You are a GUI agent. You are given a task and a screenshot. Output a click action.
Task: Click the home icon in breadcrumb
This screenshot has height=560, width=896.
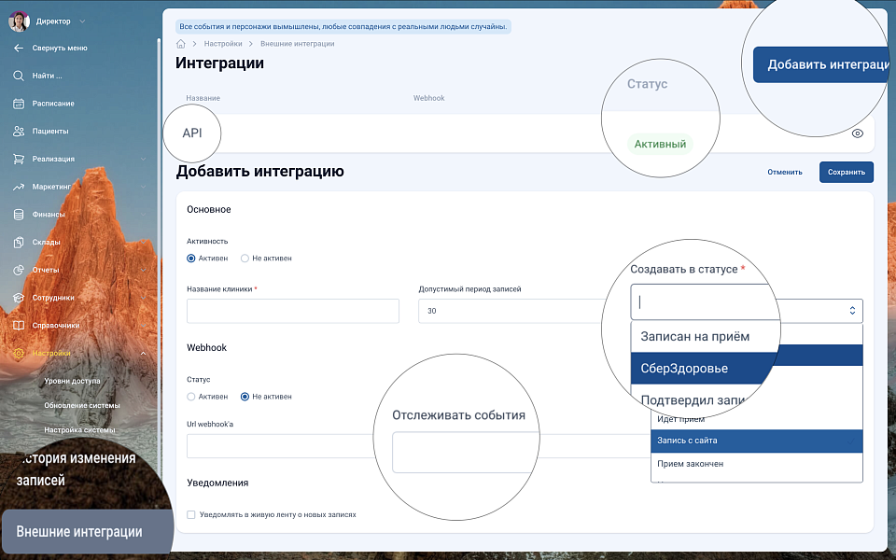(x=181, y=44)
